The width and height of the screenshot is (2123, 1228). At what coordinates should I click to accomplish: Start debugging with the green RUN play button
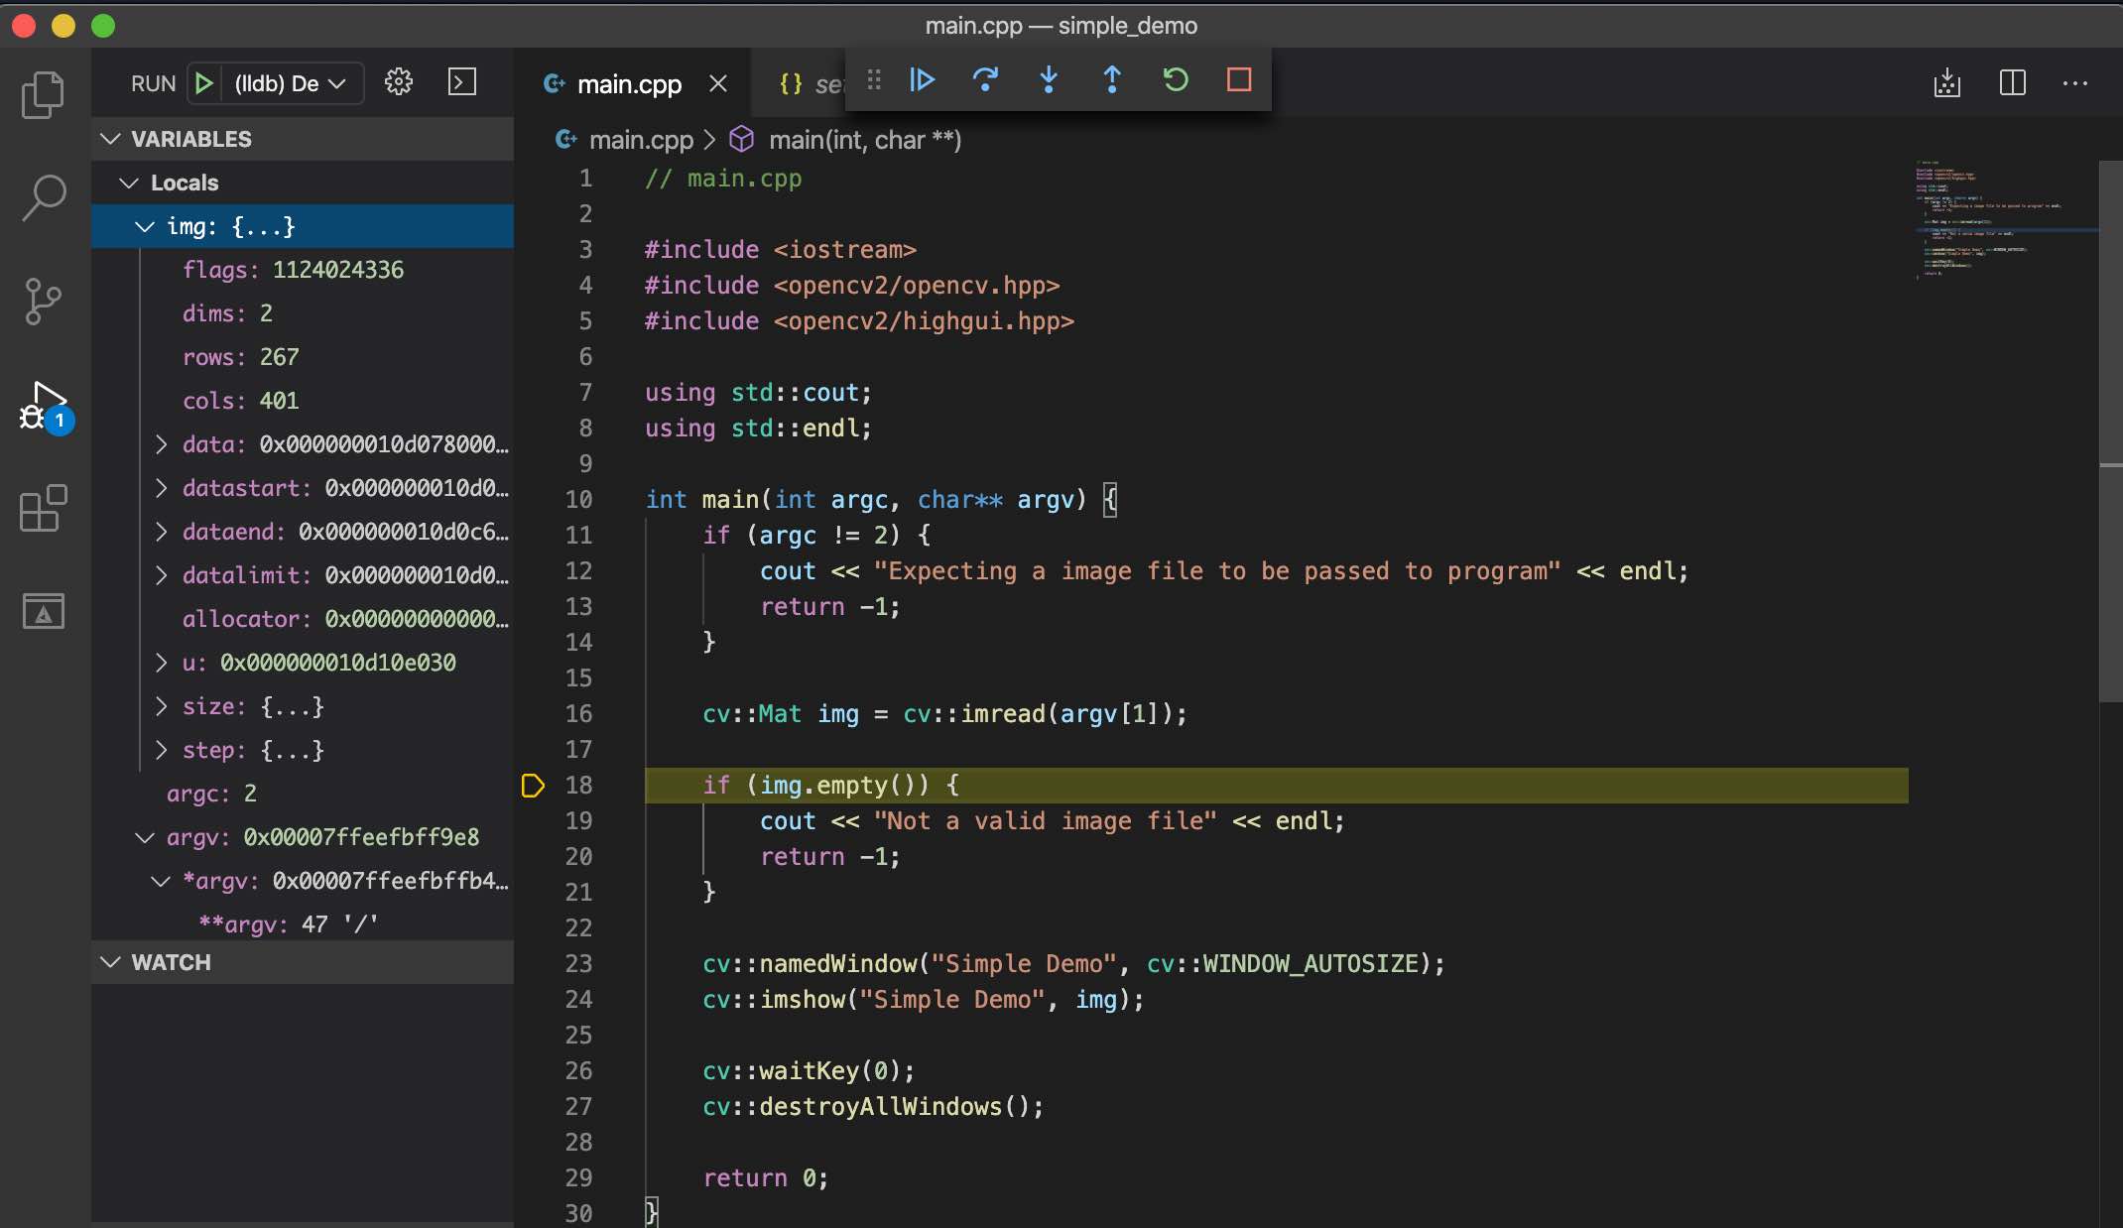203,82
